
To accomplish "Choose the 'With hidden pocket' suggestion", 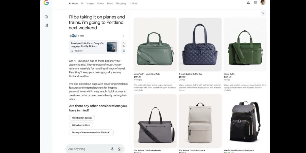I will tap(82, 118).
